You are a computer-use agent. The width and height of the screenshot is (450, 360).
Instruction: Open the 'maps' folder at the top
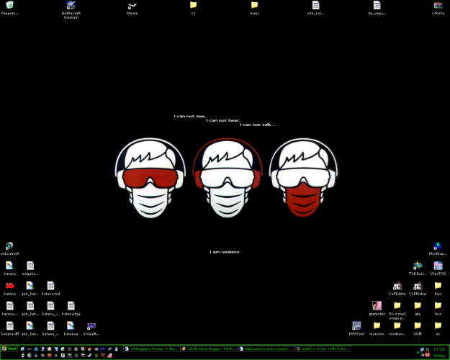pos(254,6)
